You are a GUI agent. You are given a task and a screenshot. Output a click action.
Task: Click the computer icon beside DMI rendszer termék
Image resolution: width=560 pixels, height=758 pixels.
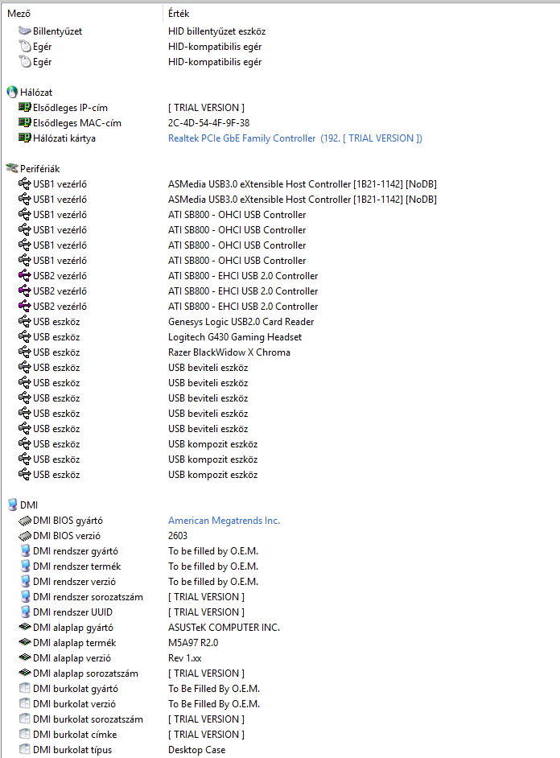tap(25, 566)
